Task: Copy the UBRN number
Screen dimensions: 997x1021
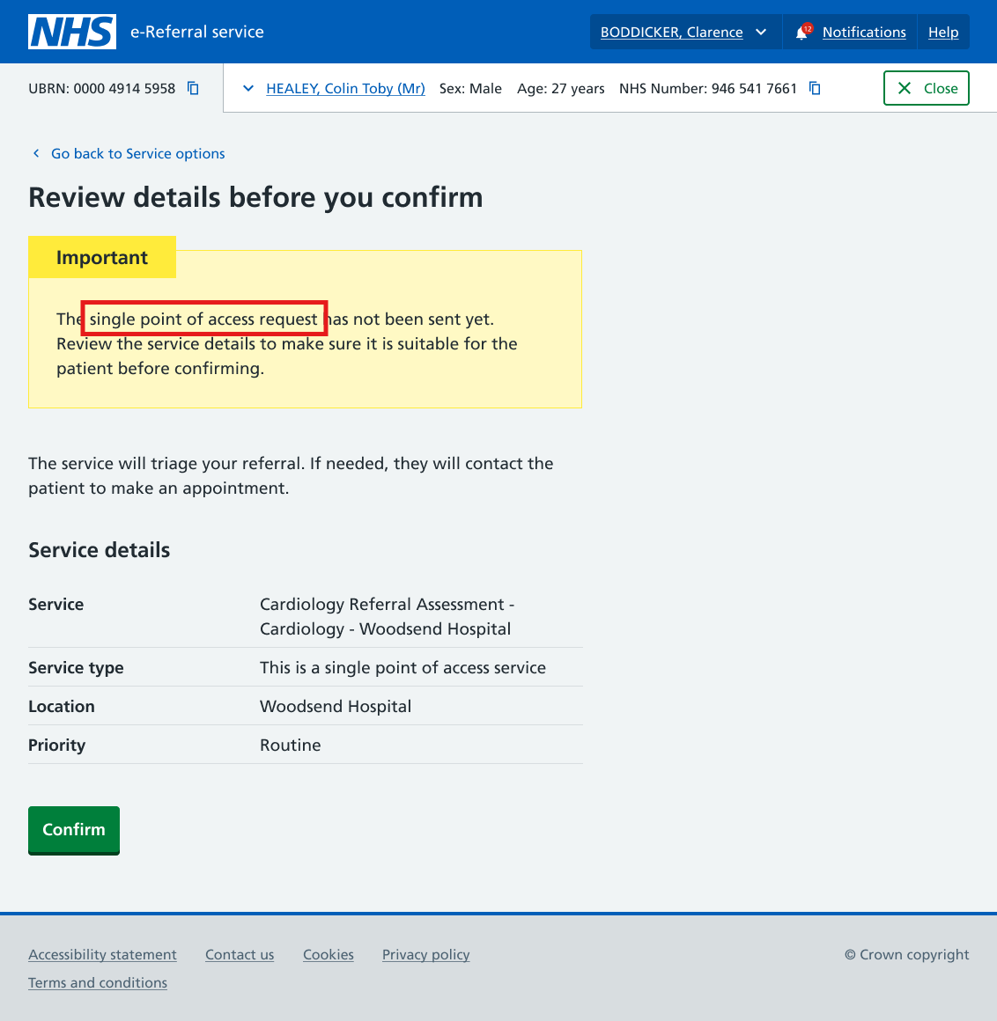Action: pyautogui.click(x=193, y=88)
